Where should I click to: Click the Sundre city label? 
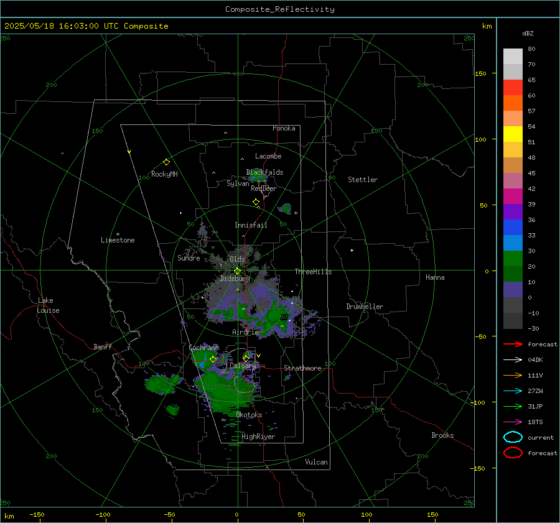coord(189,258)
